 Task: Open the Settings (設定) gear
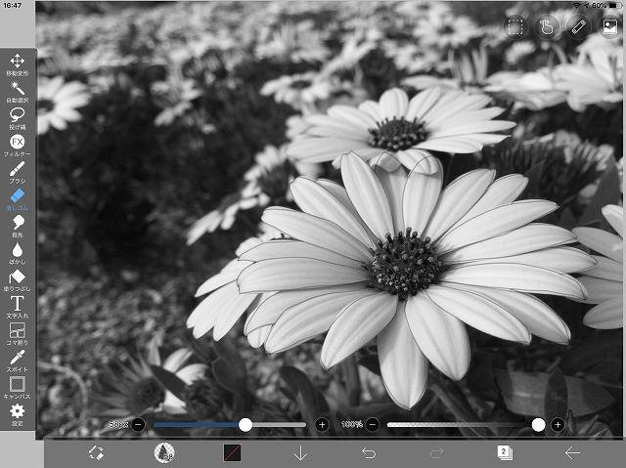[x=18, y=414]
